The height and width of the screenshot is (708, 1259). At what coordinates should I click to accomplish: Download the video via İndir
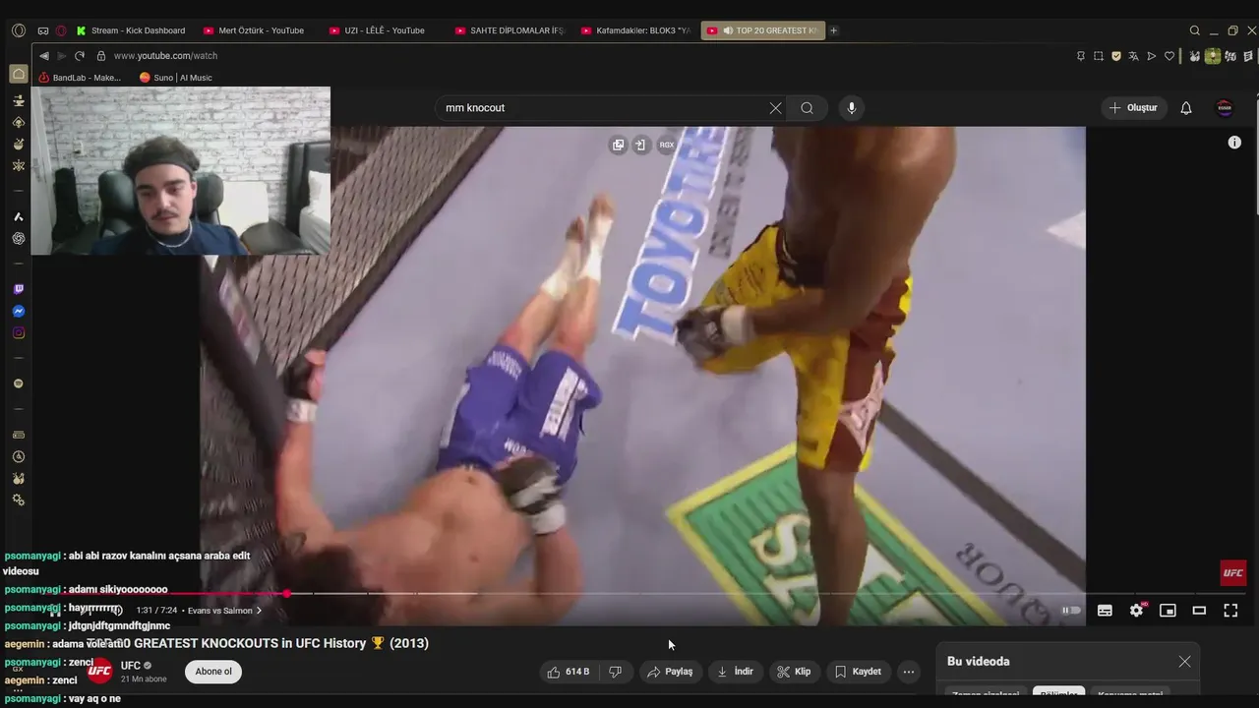click(735, 672)
